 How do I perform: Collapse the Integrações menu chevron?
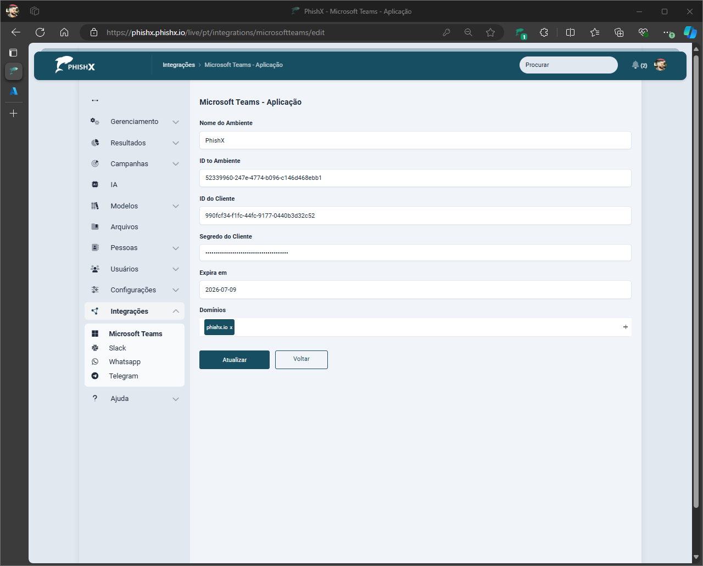(176, 311)
